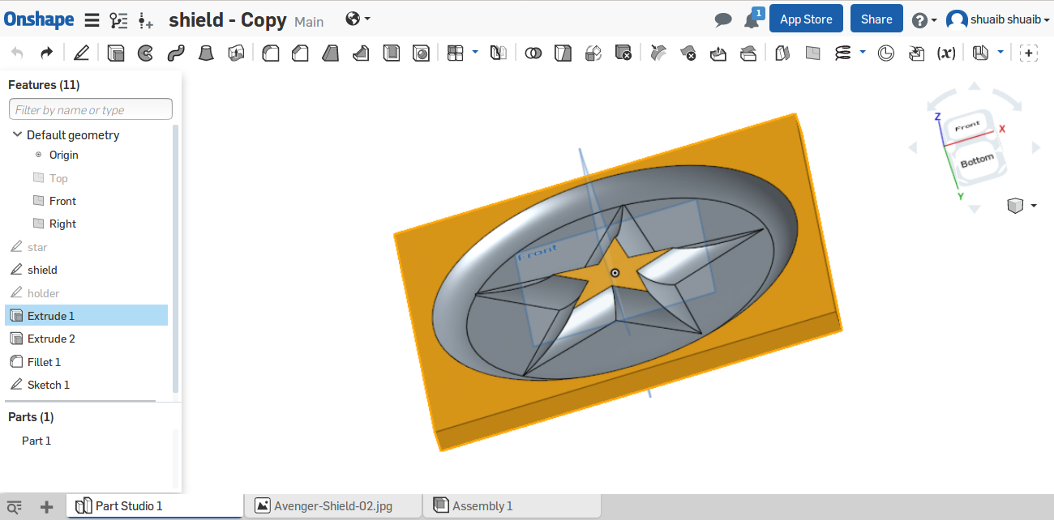Select the Hole tool
The height and width of the screenshot is (520, 1054).
click(x=421, y=53)
